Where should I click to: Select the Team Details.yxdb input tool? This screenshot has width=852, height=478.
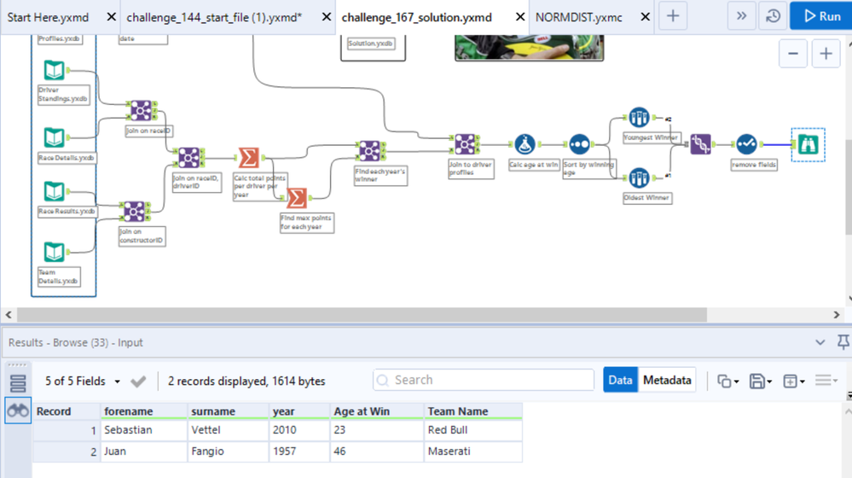tap(55, 253)
